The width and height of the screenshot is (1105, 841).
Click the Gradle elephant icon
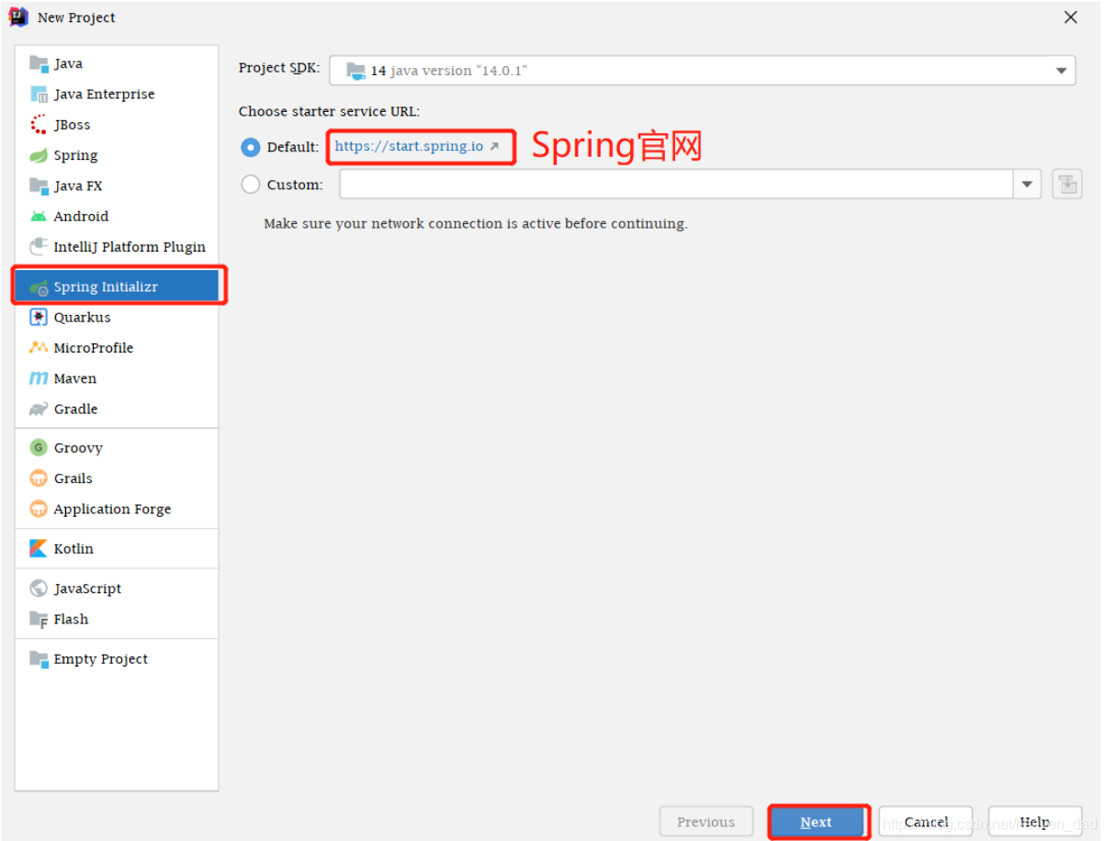point(39,409)
